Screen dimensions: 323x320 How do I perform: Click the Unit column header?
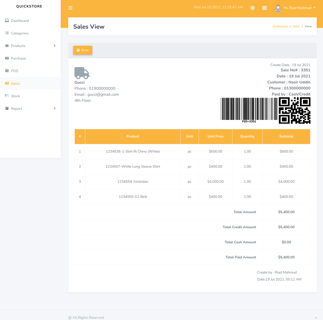tap(190, 136)
